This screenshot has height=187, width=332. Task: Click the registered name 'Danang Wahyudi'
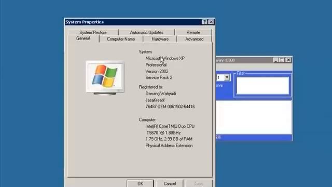[160, 94]
